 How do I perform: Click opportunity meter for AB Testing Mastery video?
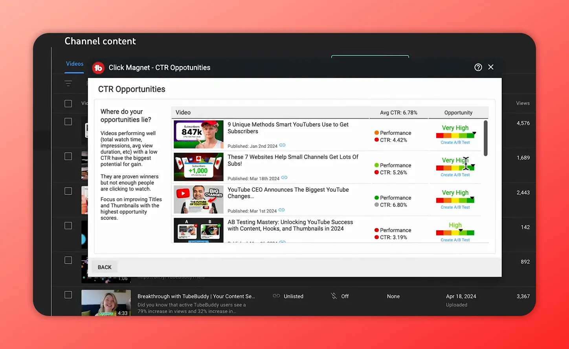pos(455,233)
